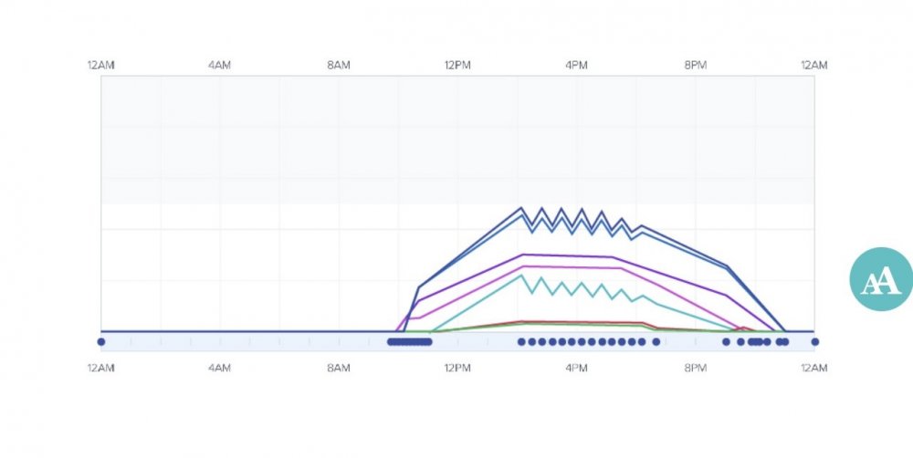Click the purple line at its highest point
This screenshot has height=458, width=913.
(x=521, y=255)
